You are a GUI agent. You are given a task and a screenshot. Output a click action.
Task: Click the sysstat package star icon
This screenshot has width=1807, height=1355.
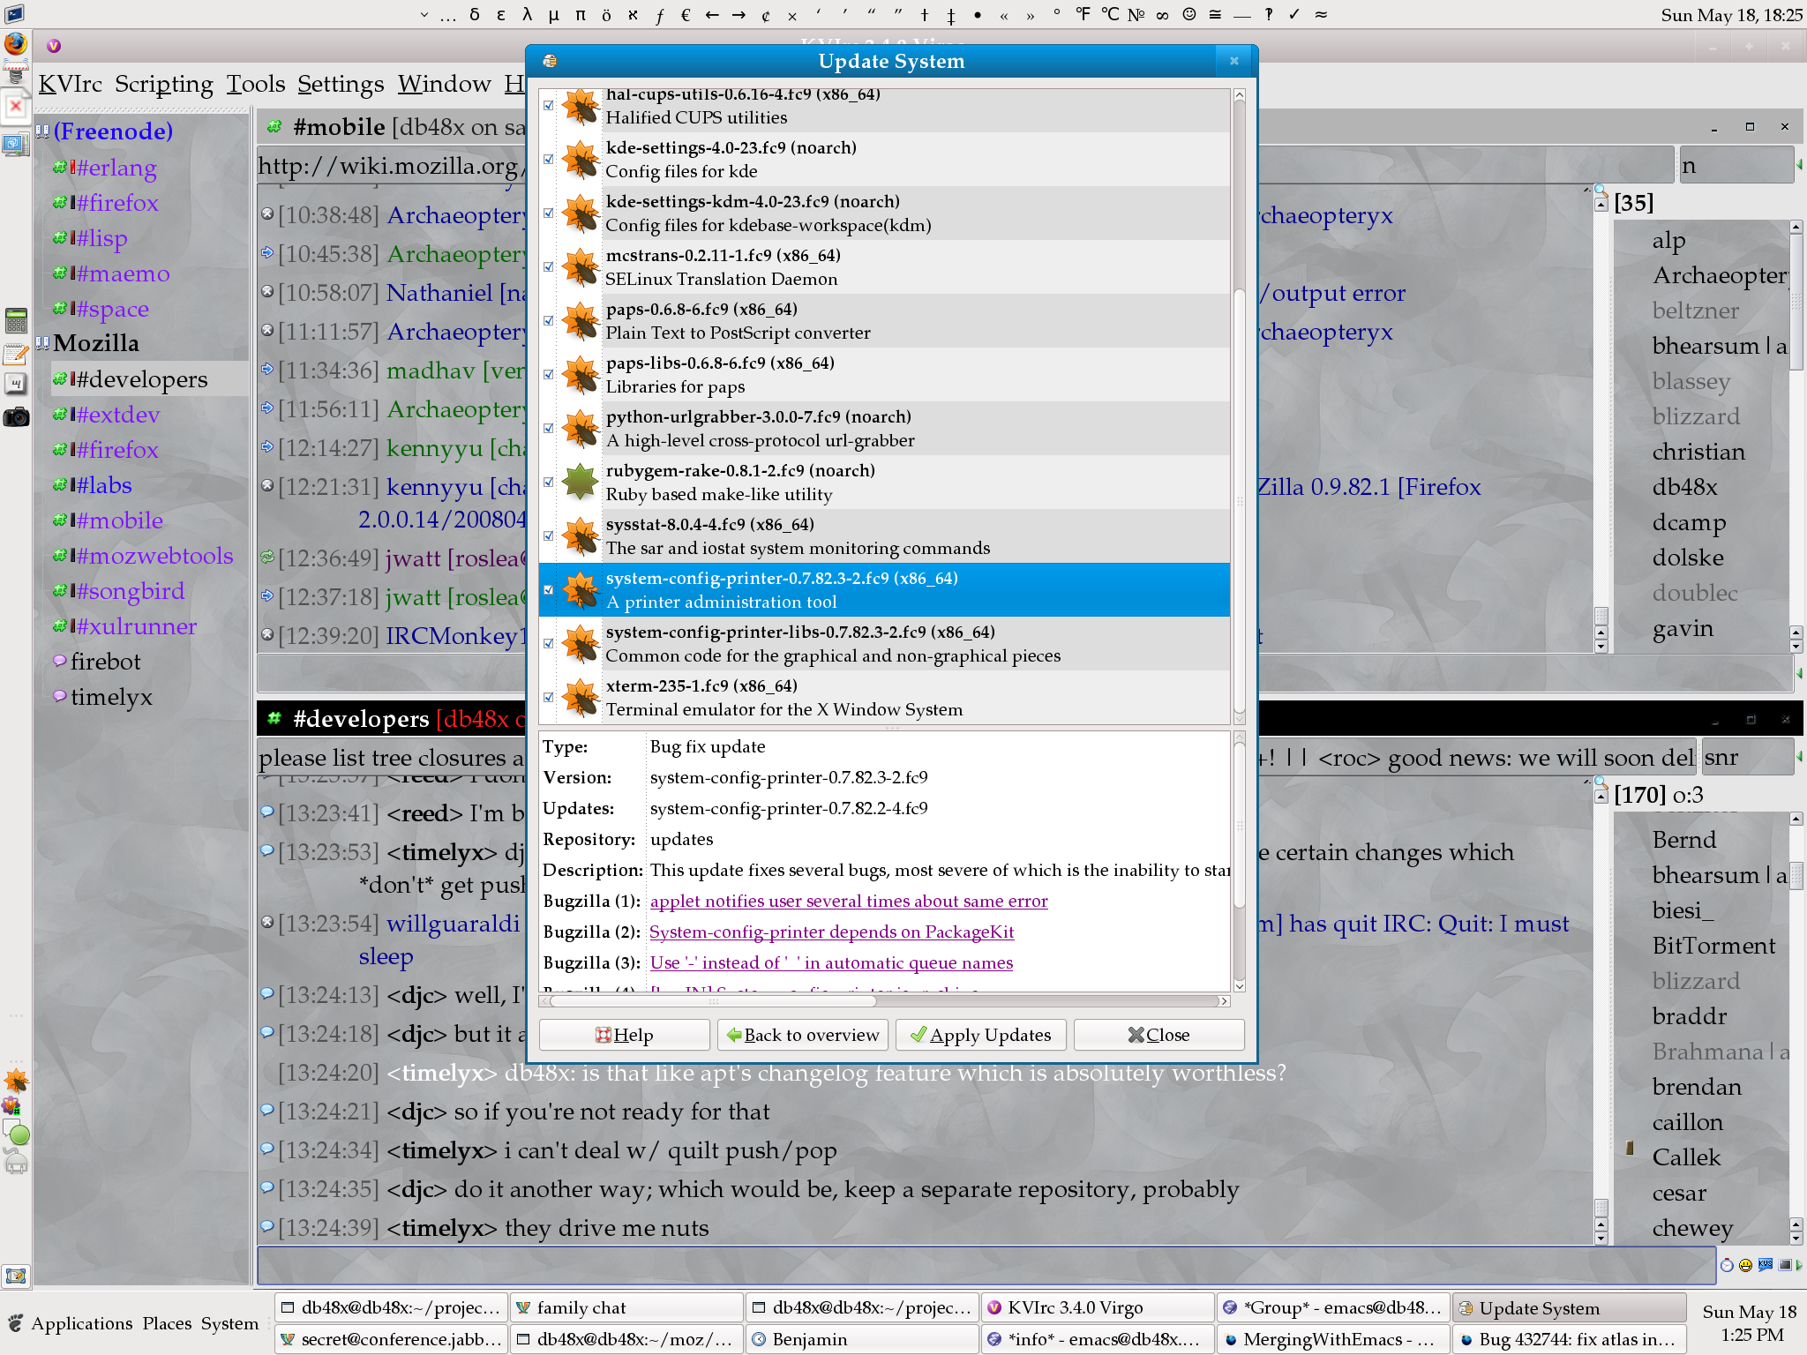581,536
